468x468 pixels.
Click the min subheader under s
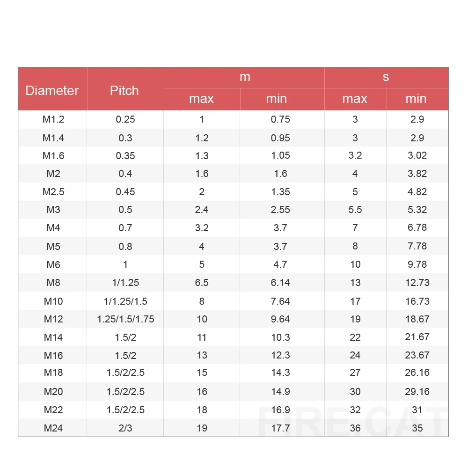pyautogui.click(x=416, y=99)
